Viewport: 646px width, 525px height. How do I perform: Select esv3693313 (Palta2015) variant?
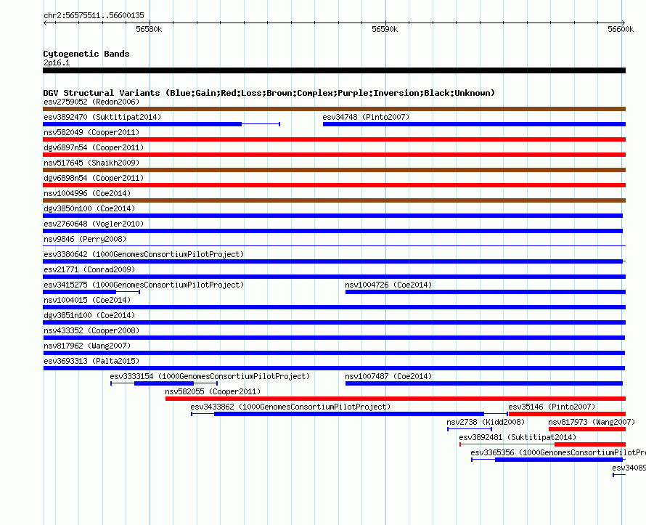334,368
